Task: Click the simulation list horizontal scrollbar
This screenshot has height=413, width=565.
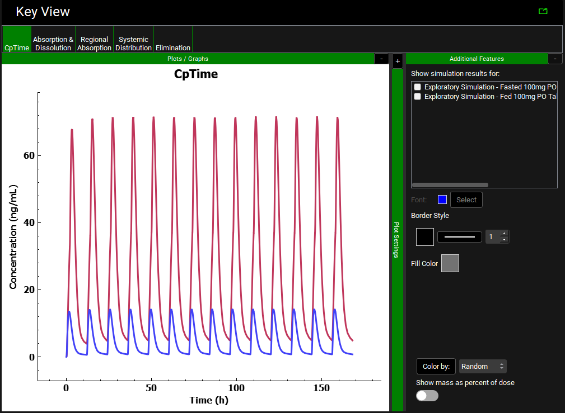Action: point(450,184)
